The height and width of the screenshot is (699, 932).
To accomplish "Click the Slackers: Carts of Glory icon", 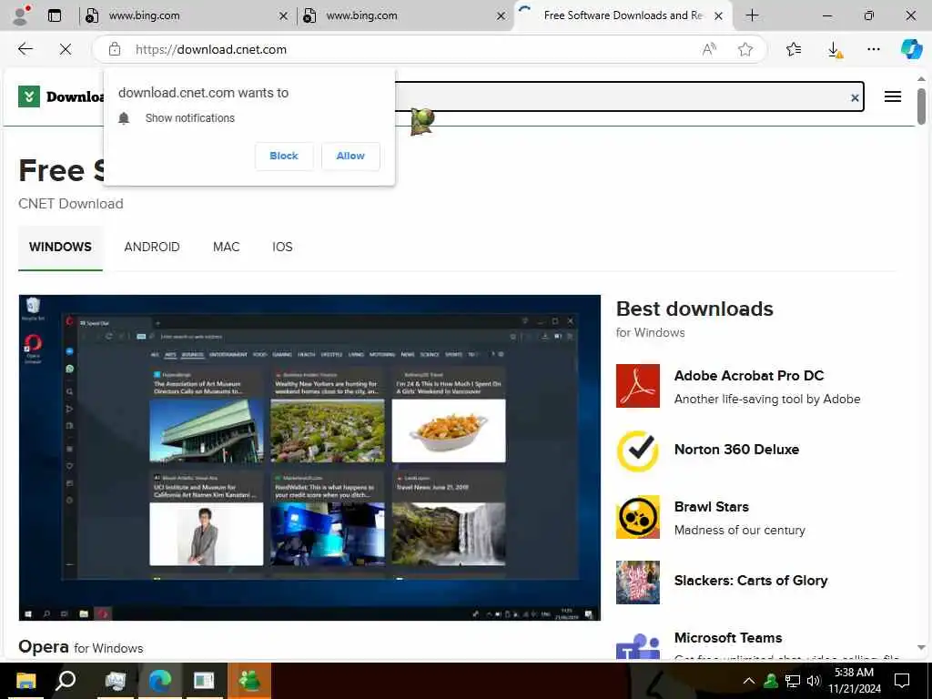I will tap(638, 582).
